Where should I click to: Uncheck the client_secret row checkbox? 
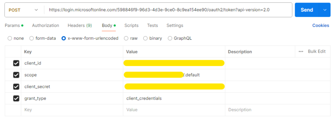click(16, 87)
